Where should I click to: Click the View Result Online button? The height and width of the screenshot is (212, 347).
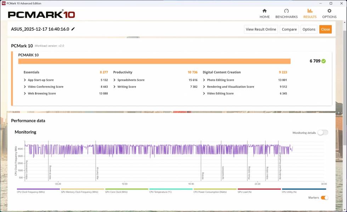[261, 29]
